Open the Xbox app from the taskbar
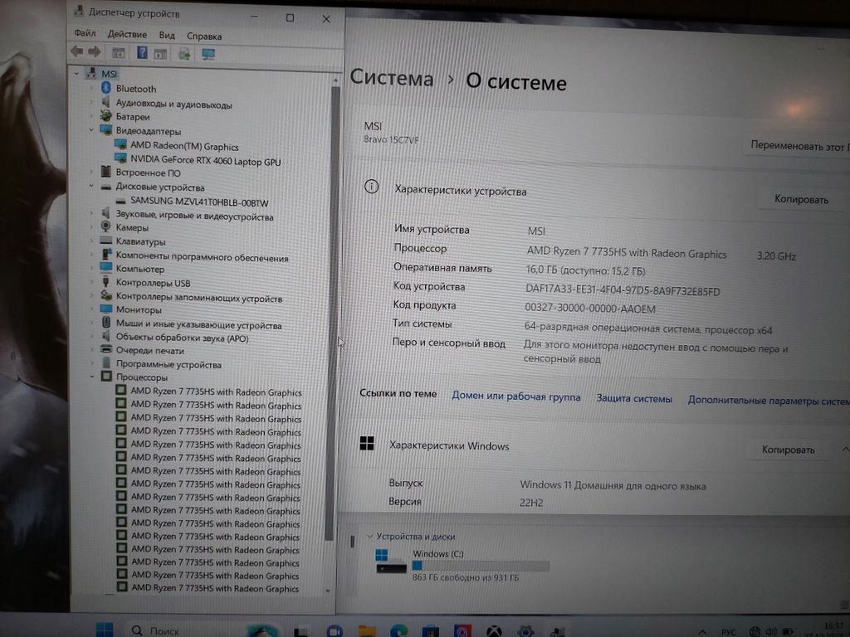The height and width of the screenshot is (637, 850). 493,631
